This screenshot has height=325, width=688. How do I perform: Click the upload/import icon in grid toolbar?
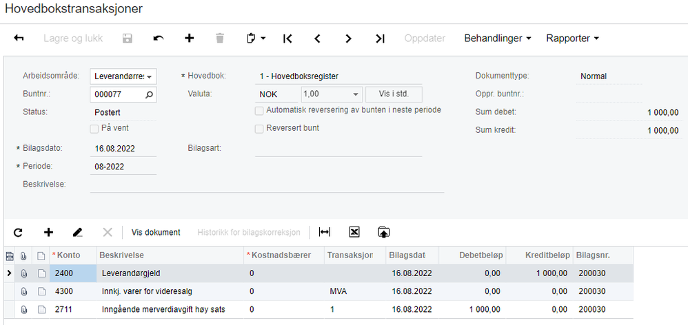point(383,232)
